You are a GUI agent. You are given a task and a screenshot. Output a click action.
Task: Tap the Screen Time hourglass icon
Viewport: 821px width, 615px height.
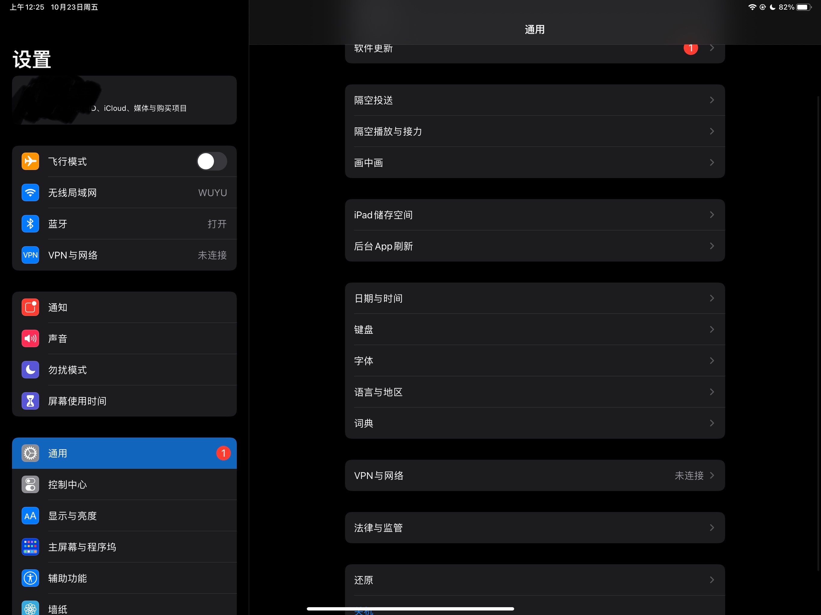[x=30, y=401]
